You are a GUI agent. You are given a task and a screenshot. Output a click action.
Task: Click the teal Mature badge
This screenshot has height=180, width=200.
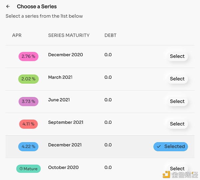[28, 169]
